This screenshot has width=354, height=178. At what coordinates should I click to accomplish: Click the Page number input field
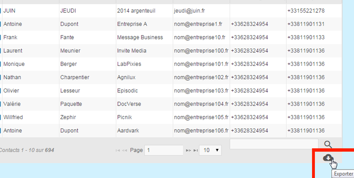tap(164, 150)
